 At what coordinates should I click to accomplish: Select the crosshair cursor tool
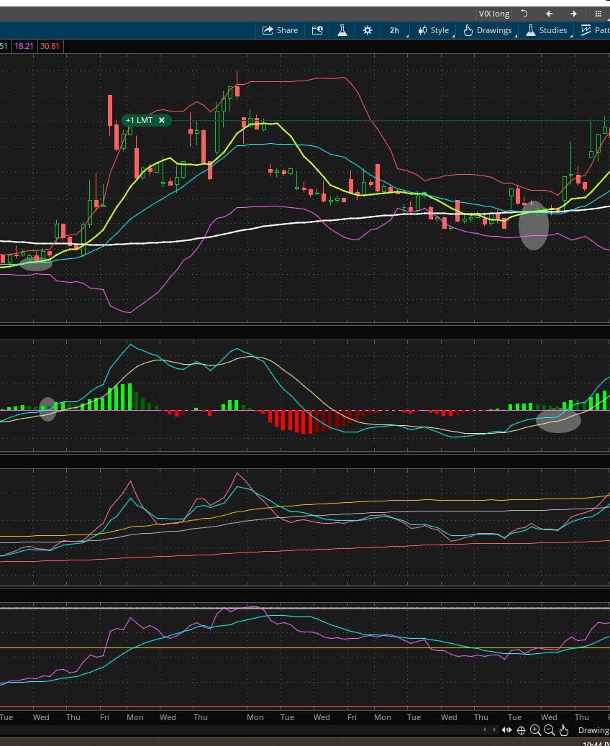point(522,730)
